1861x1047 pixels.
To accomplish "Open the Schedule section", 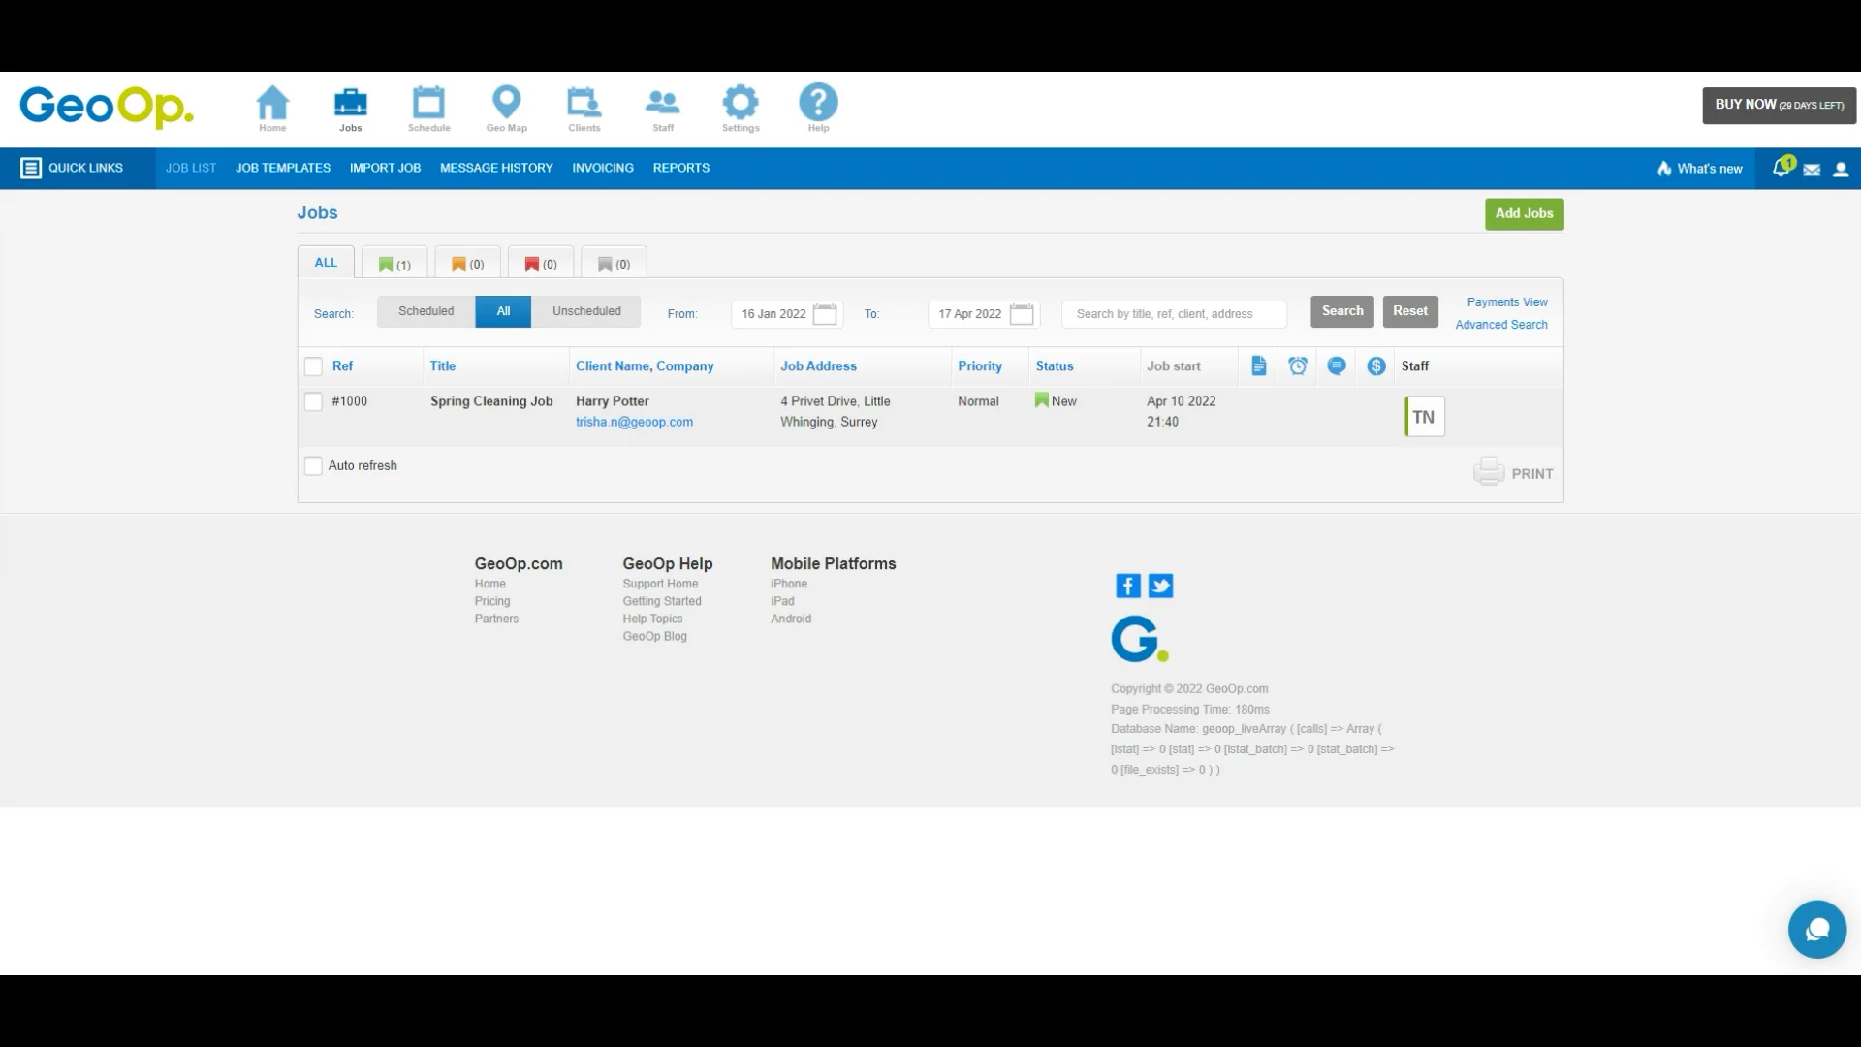I will pos(429,108).
